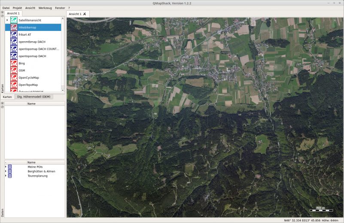Click the Name column header in data panel
344x223 pixels.
pyautogui.click(x=31, y=162)
